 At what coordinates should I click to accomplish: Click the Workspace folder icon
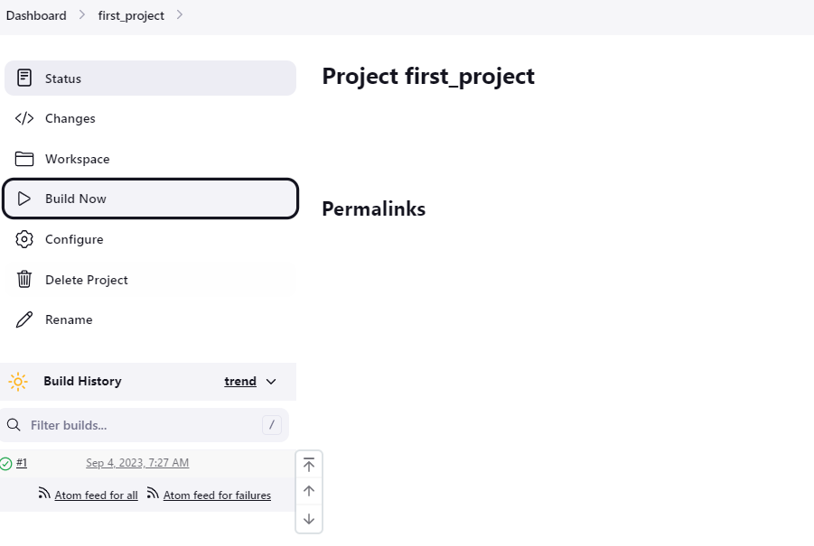coord(24,159)
